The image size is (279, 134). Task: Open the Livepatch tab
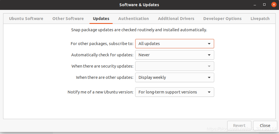(x=260, y=19)
